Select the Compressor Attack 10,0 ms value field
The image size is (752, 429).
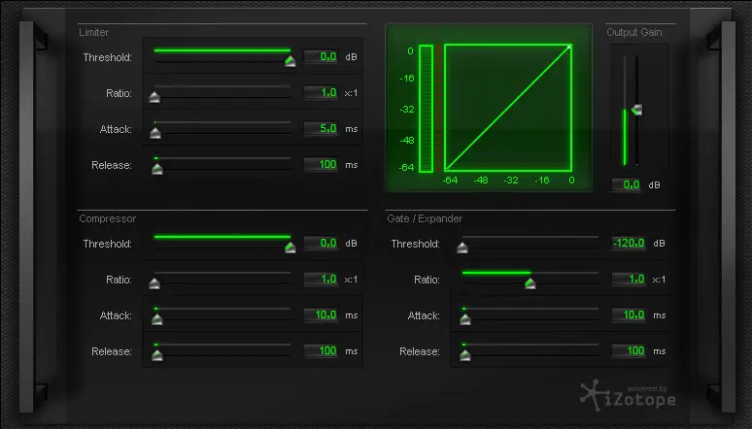pos(322,314)
